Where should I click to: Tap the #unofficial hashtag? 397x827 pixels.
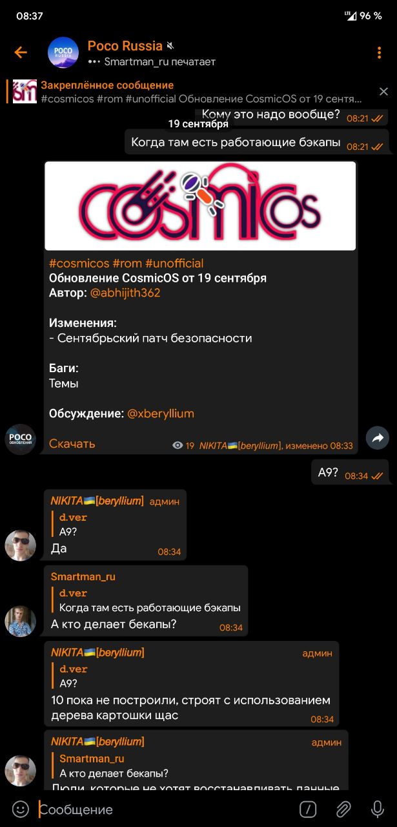tap(174, 263)
